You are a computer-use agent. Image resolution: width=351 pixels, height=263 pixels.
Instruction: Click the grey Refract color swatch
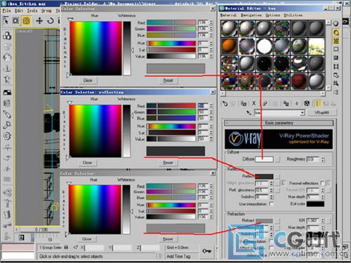coord(264,221)
